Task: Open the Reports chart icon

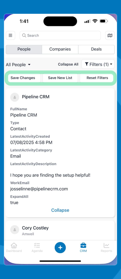Action: [x=106, y=246]
